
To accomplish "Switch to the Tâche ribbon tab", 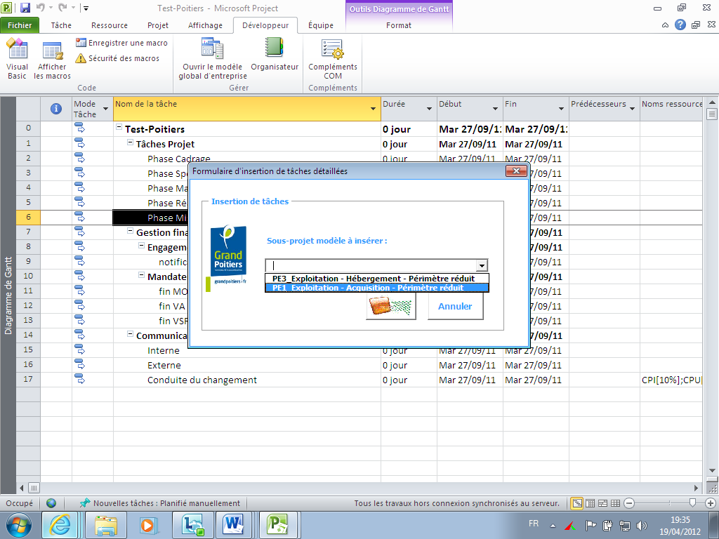I will coord(61,25).
